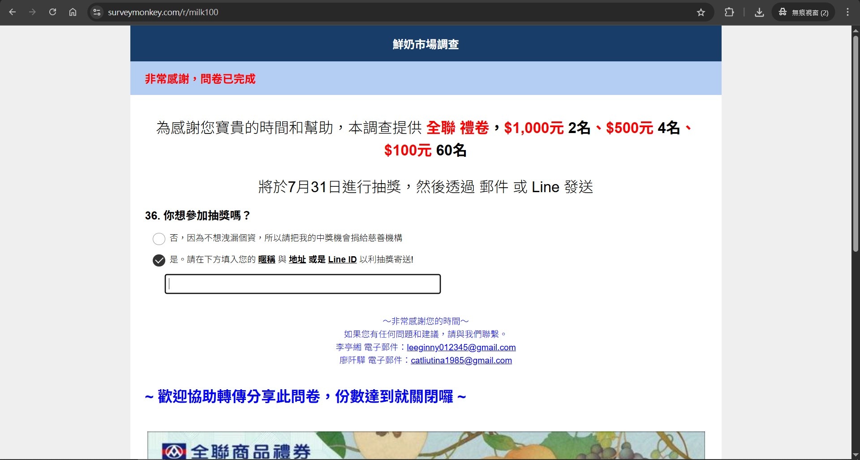Open the downloads icon

point(759,13)
